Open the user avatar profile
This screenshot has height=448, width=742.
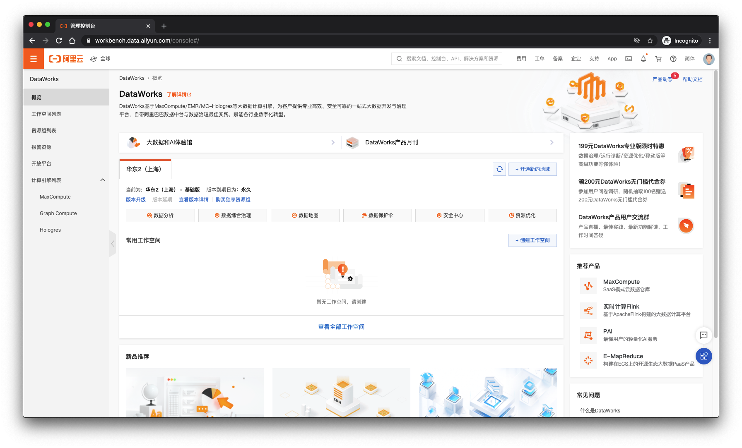point(708,59)
